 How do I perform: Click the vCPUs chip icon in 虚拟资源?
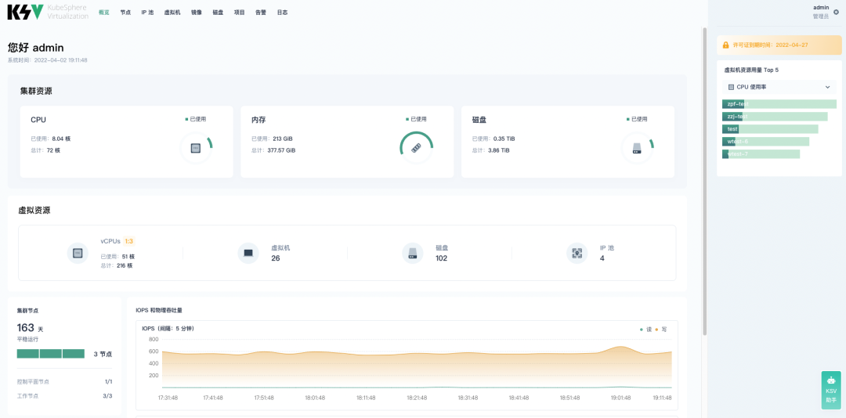coord(78,253)
